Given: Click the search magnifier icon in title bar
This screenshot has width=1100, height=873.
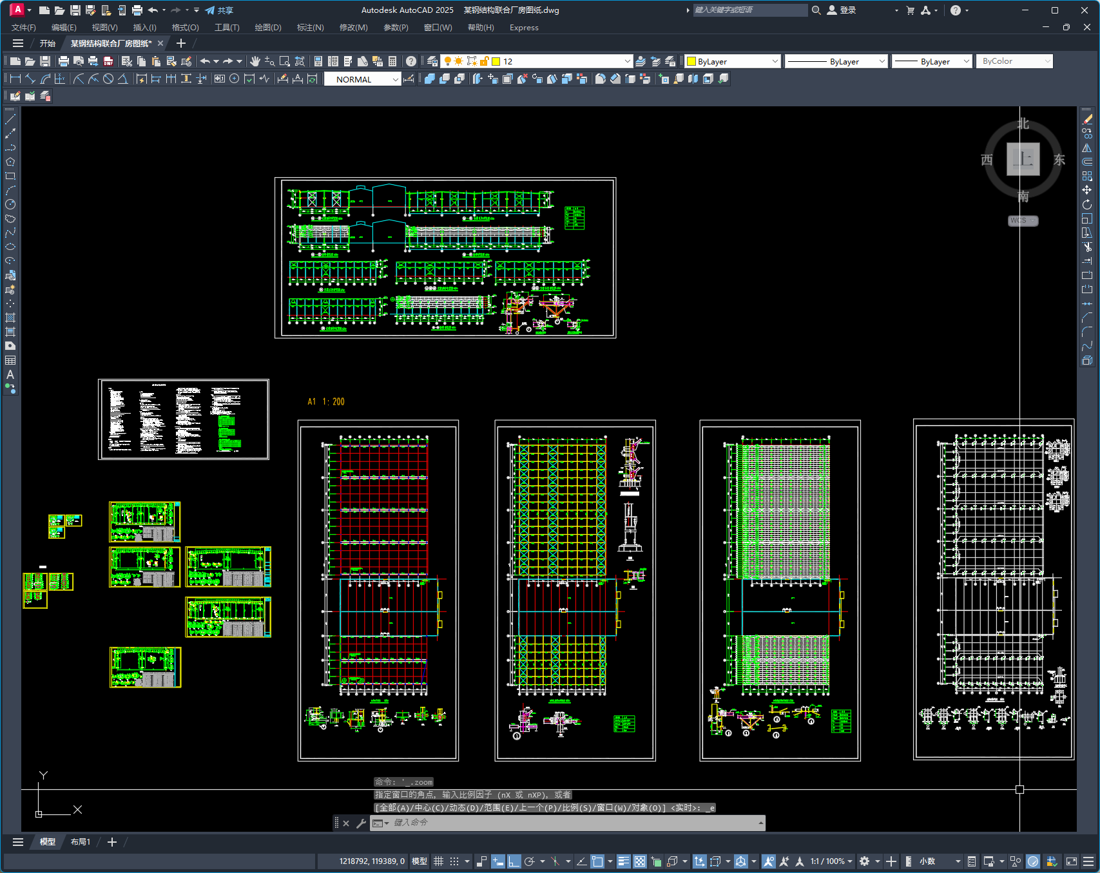Looking at the screenshot, I should 816,10.
